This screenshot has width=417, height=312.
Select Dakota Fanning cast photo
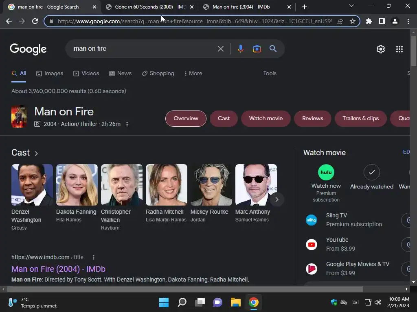(77, 185)
